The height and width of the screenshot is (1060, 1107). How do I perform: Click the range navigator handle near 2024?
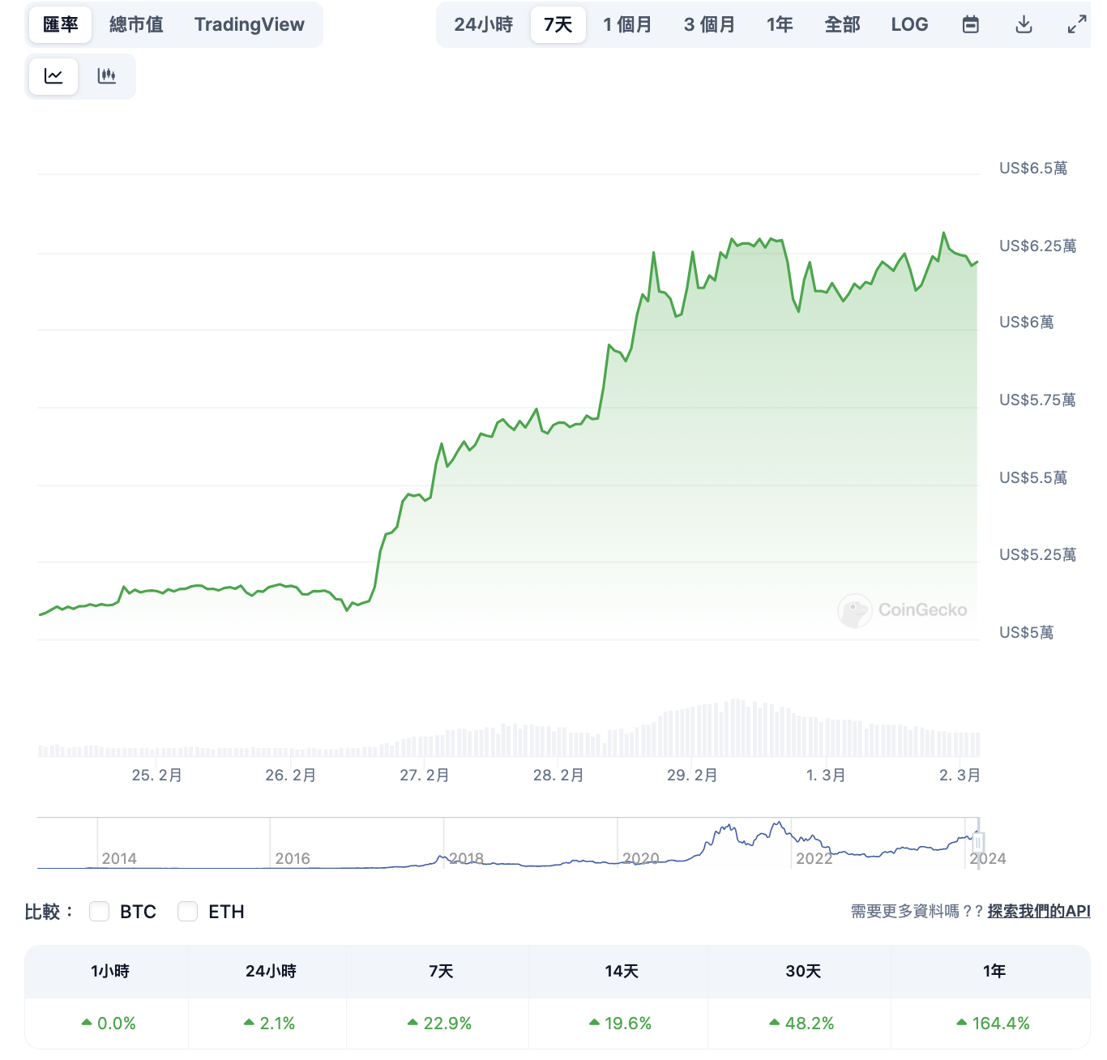(978, 843)
